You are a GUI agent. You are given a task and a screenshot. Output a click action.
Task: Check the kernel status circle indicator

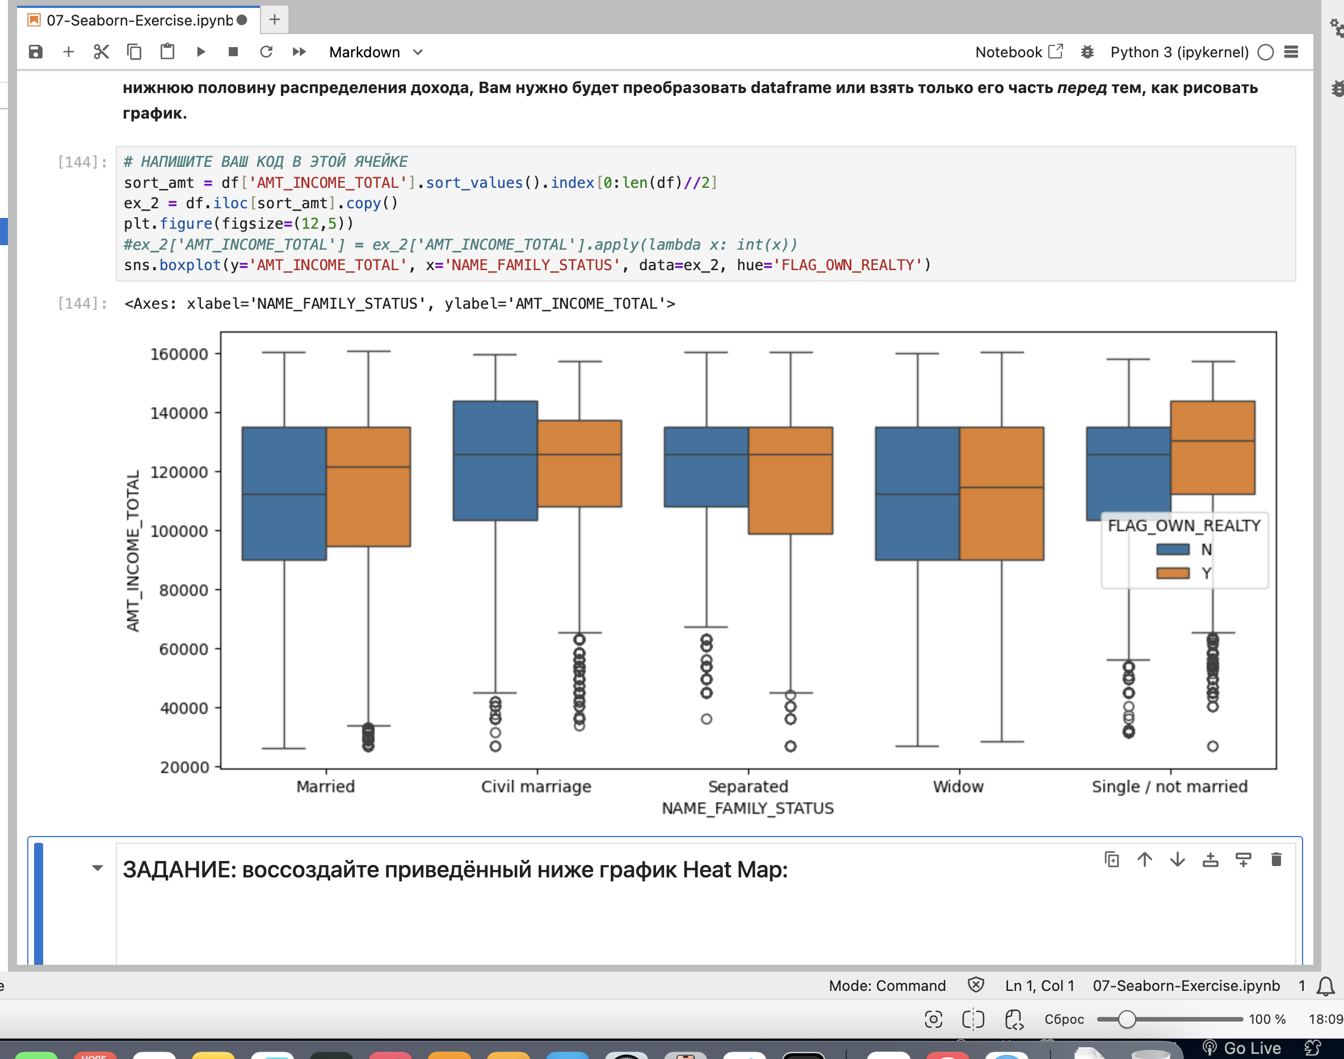point(1266,52)
